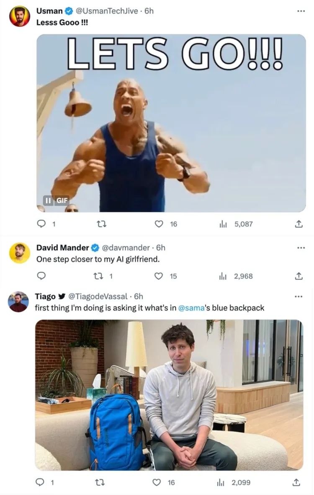Open more options on David Mander's tweet
The height and width of the screenshot is (495, 314).
point(301,248)
